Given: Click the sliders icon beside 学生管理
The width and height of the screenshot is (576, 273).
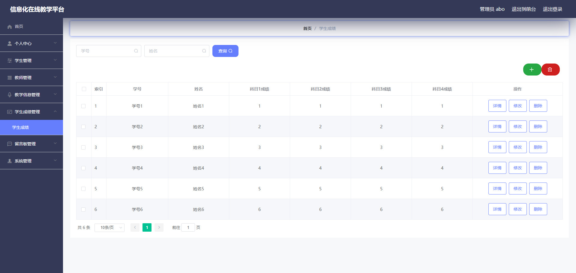Looking at the screenshot, I should [x=10, y=61].
